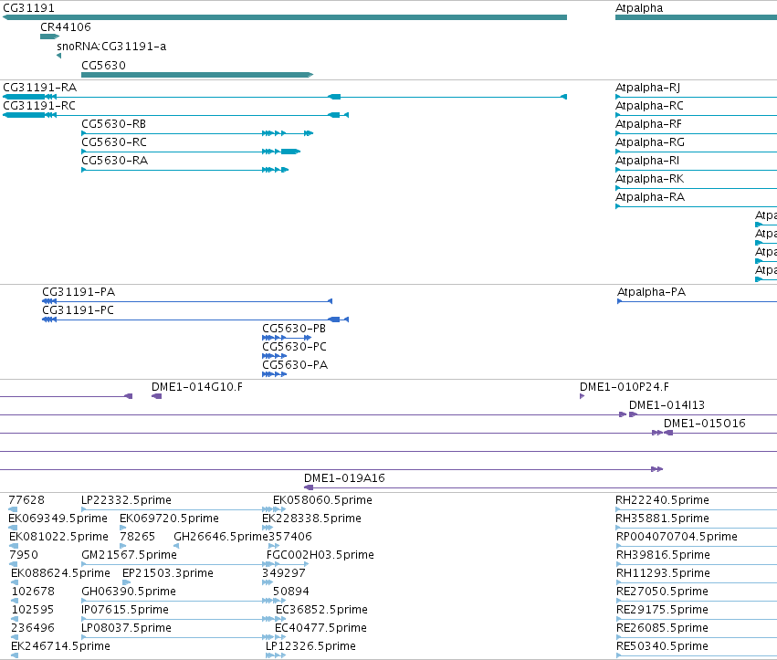Screen dimensions: 777x660
Task: Select Atpalpha-RJ transcript label
Action: pos(647,88)
